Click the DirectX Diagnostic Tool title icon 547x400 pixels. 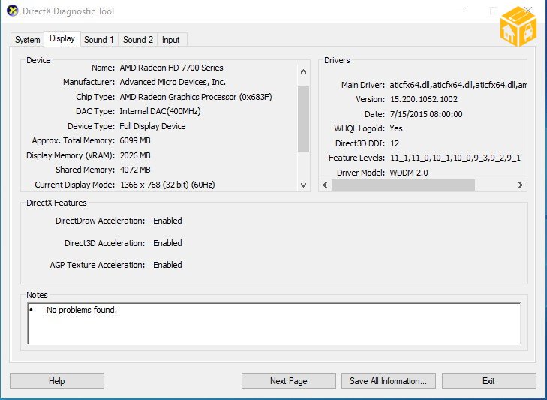[12, 11]
